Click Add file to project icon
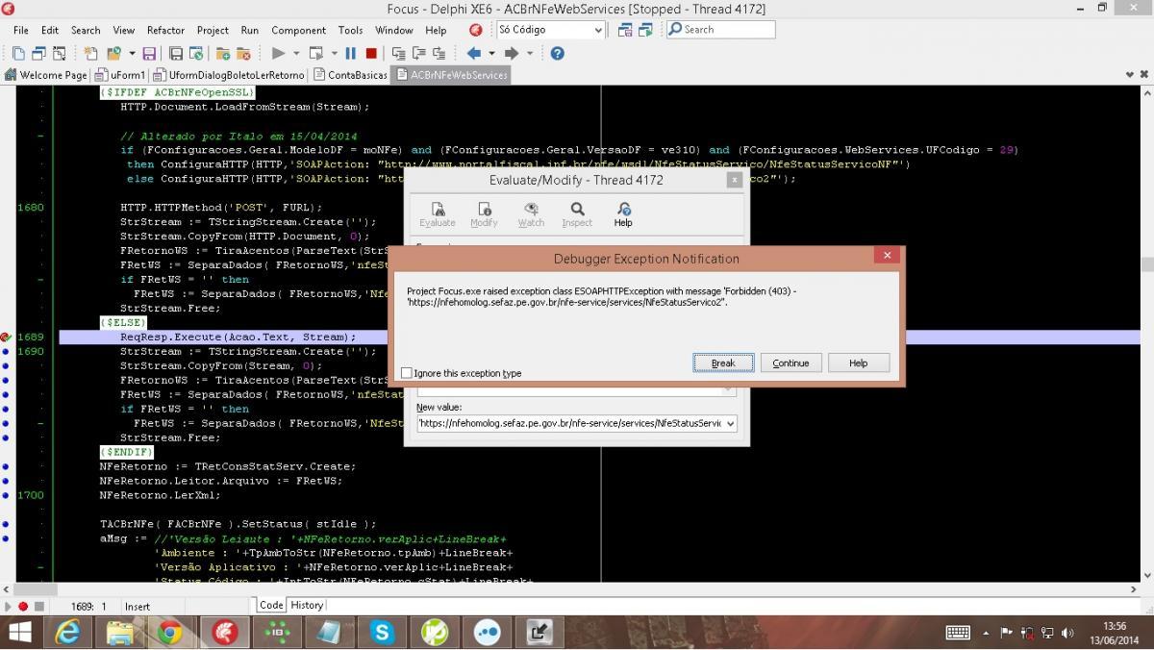 (223, 54)
